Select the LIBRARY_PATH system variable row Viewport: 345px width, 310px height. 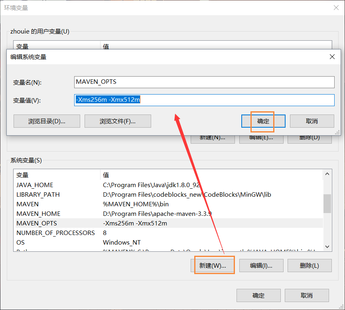[168, 195]
